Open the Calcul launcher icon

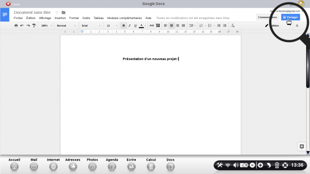(x=151, y=167)
